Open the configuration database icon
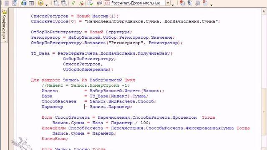This screenshot has height=150, width=267. point(23,3)
